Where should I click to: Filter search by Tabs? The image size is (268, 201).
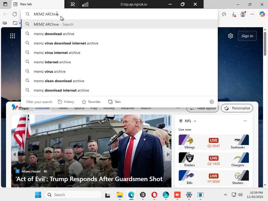(x=115, y=102)
